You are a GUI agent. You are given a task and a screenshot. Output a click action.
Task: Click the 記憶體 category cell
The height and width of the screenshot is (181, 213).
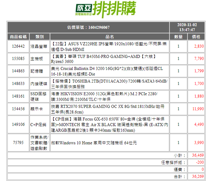coord(40,71)
